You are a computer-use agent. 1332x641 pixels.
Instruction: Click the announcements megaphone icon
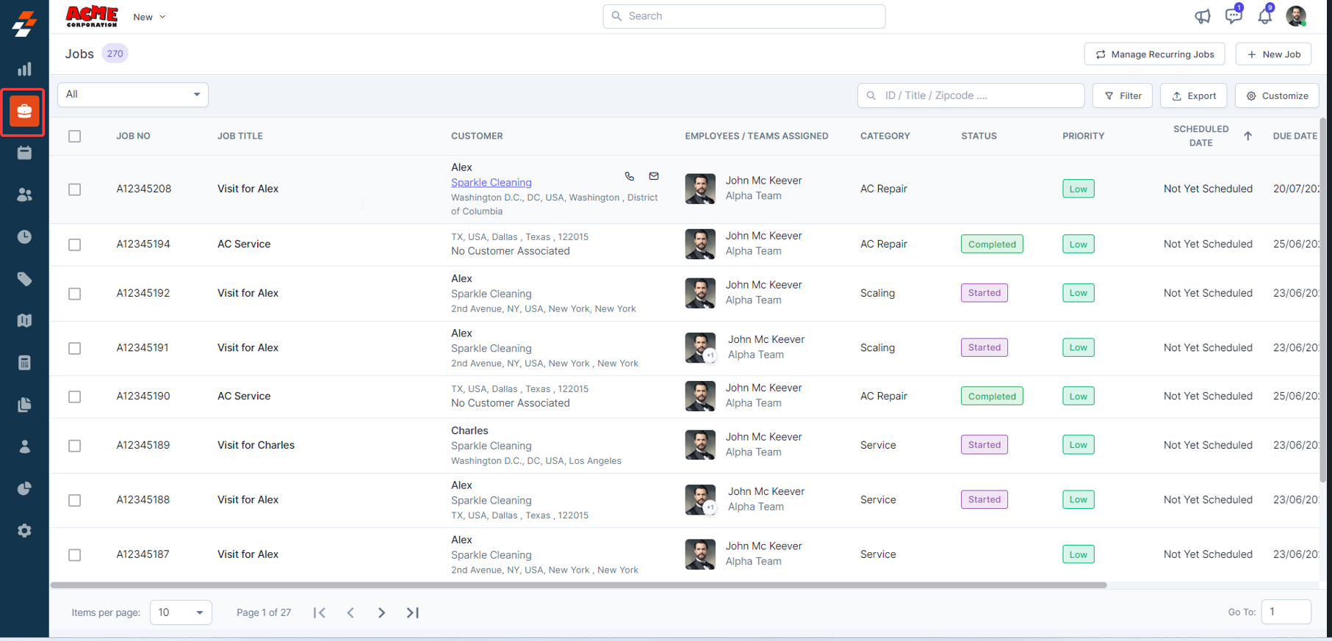coord(1202,16)
